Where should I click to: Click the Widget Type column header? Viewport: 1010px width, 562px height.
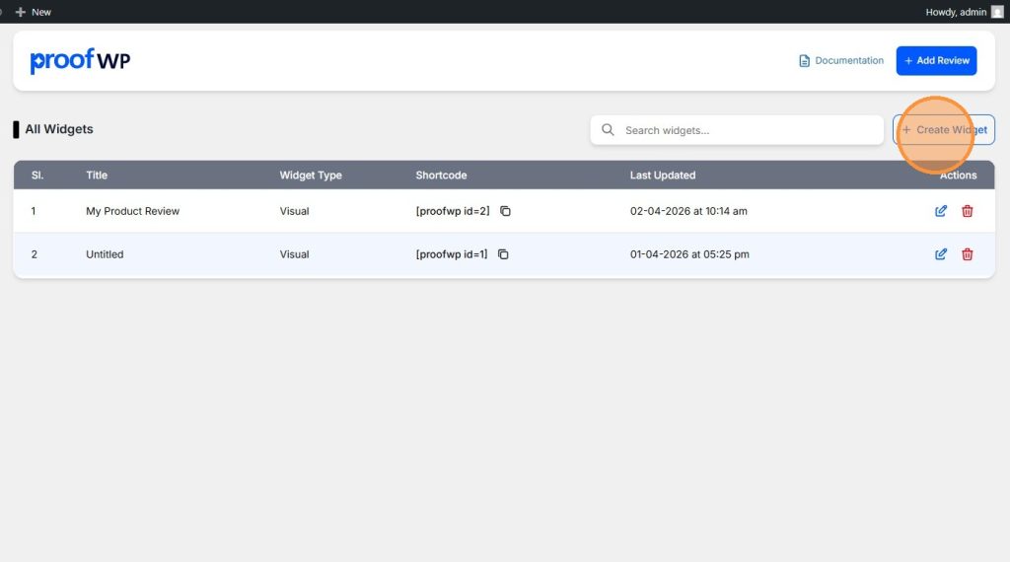click(x=311, y=176)
